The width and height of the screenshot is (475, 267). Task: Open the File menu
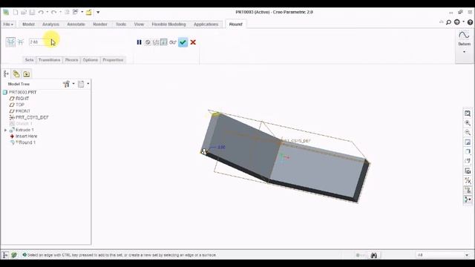8,24
